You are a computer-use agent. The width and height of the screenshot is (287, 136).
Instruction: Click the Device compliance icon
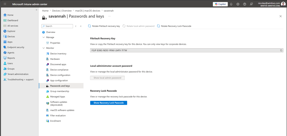48,70
